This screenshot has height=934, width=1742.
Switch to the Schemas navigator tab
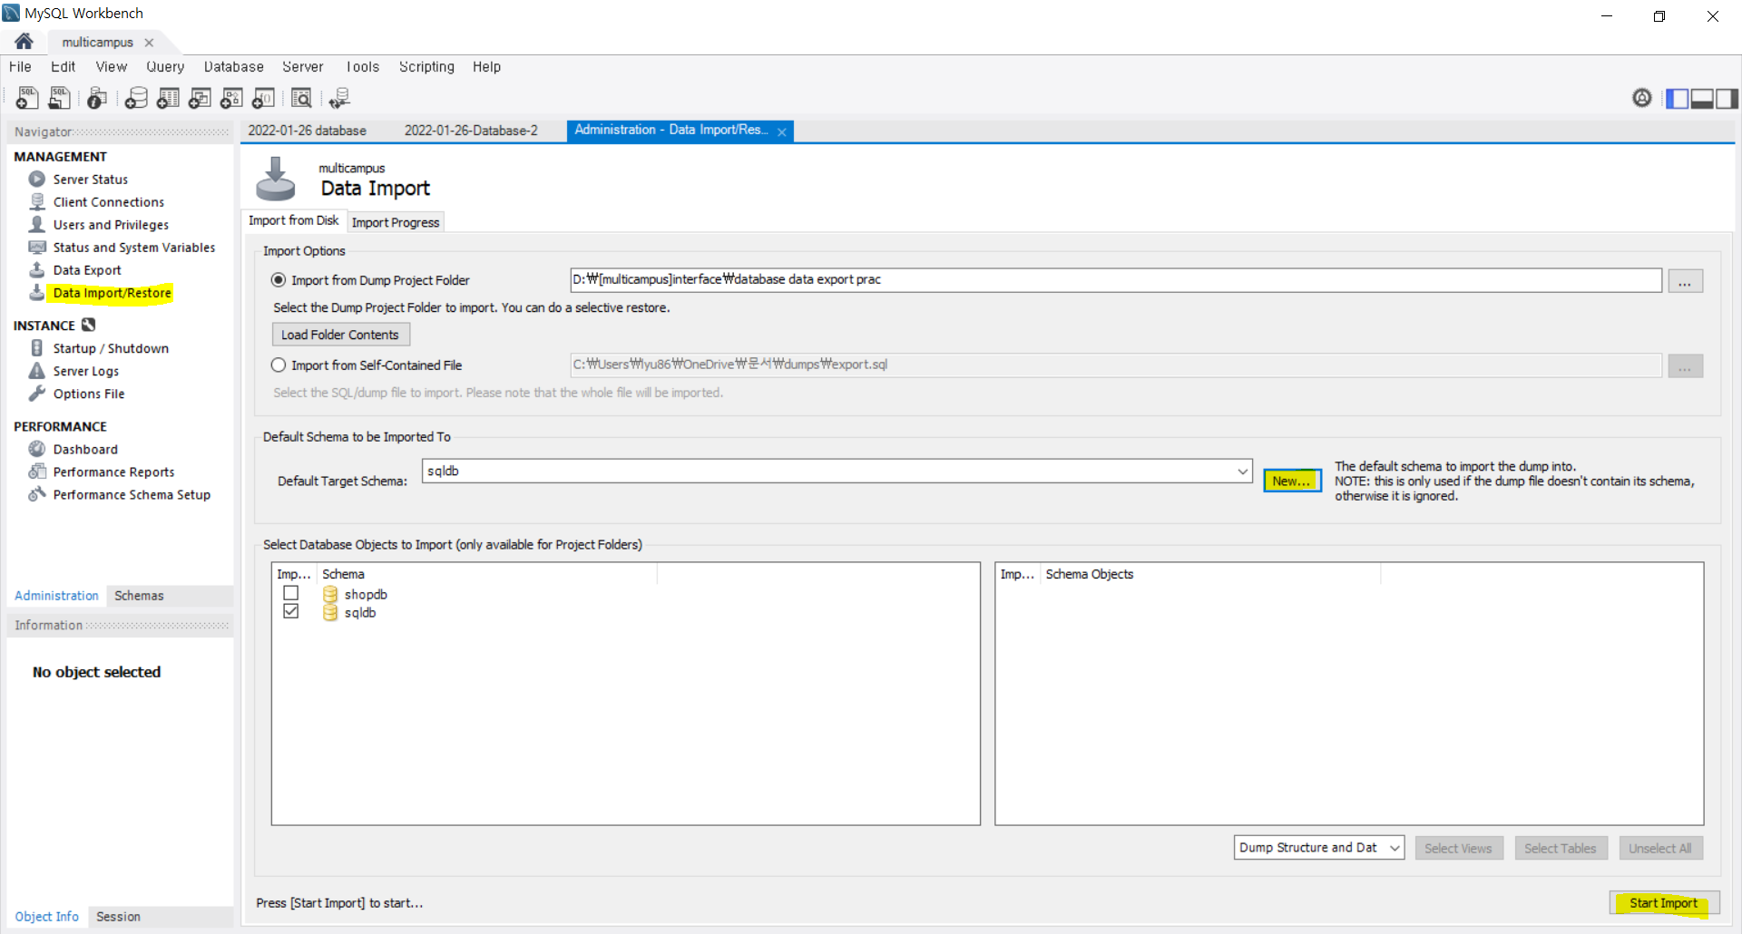pyautogui.click(x=139, y=596)
